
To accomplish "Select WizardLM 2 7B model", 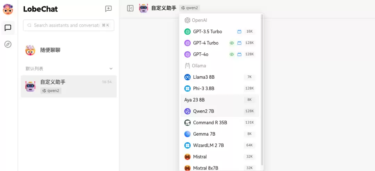I will click(x=219, y=145).
